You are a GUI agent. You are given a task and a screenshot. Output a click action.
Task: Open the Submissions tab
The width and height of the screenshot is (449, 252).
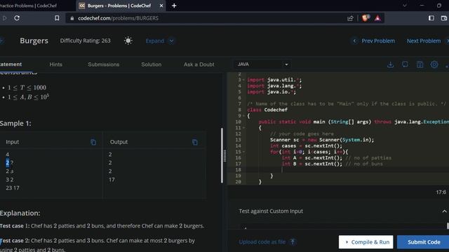tap(104, 64)
